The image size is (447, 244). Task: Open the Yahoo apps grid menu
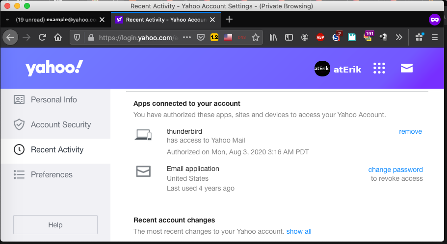(379, 69)
